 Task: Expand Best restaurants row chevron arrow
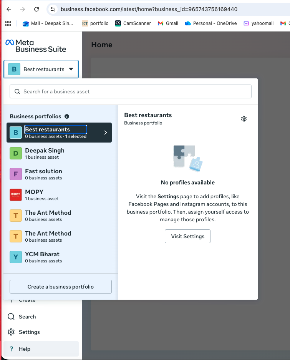click(x=106, y=133)
